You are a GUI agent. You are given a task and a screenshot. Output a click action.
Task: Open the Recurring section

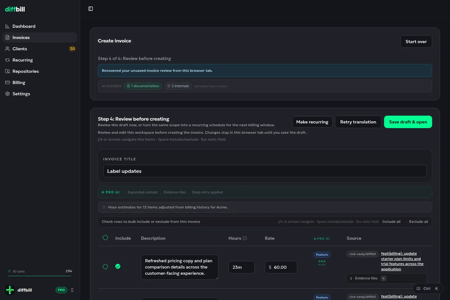tap(40, 60)
